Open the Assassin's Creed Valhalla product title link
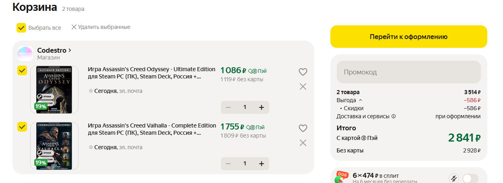Image resolution: width=503 pixels, height=183 pixels. [x=152, y=129]
